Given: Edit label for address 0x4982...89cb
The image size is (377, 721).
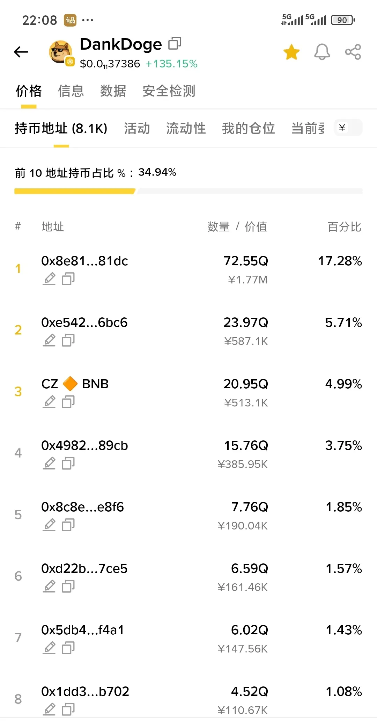Looking at the screenshot, I should 49,463.
